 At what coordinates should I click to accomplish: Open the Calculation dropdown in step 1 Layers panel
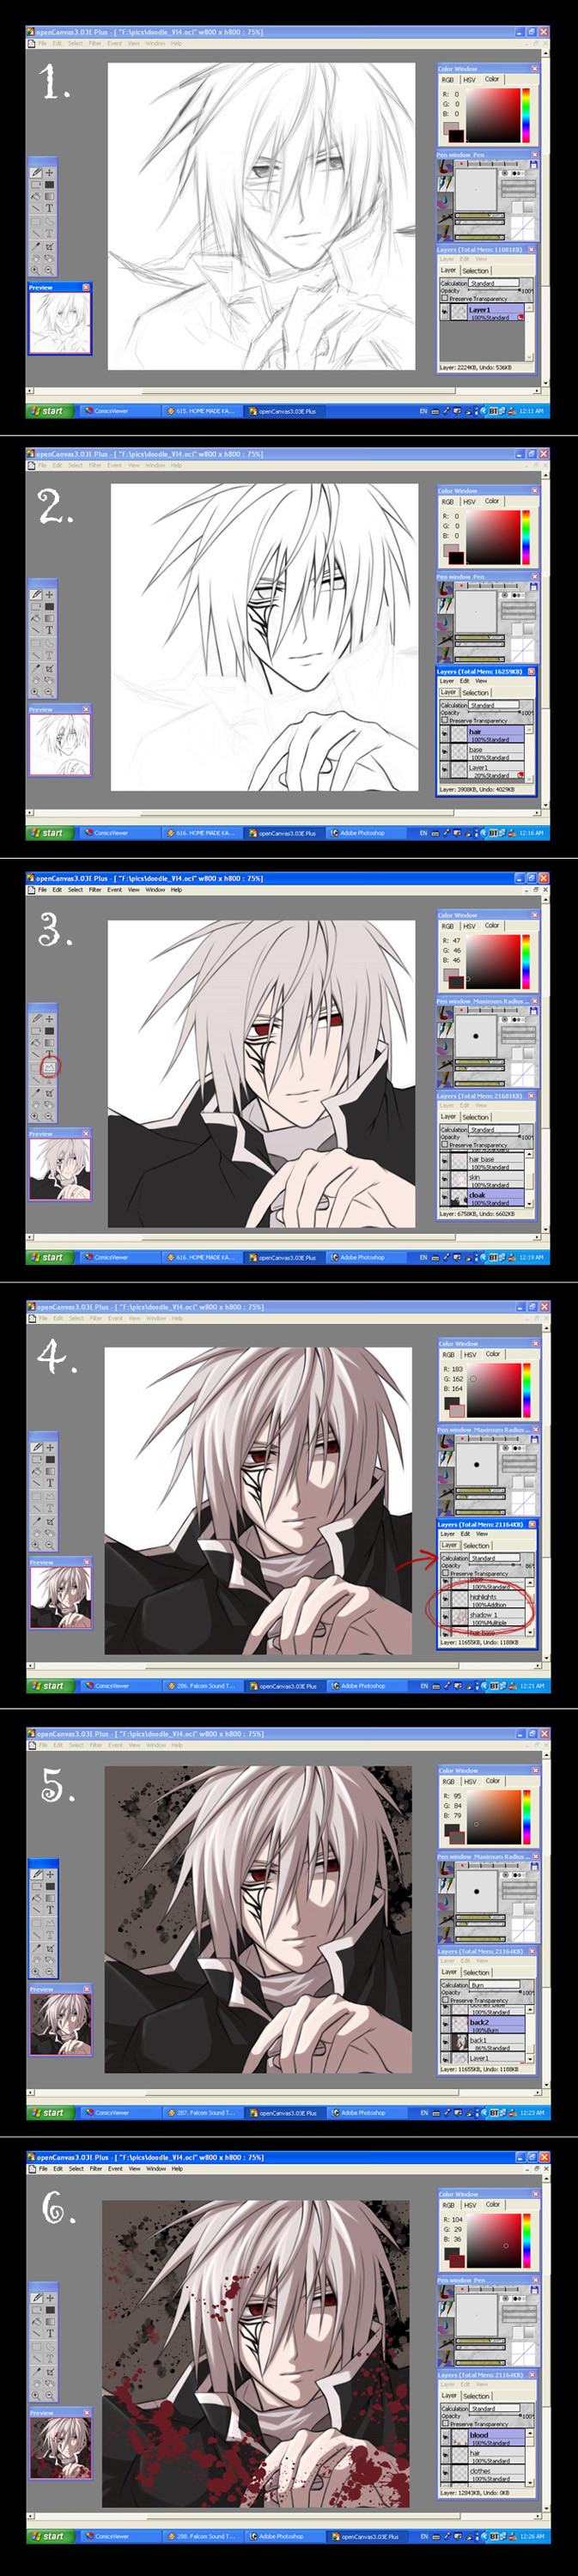point(494,283)
